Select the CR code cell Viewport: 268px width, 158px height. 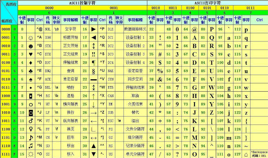coord(48,137)
